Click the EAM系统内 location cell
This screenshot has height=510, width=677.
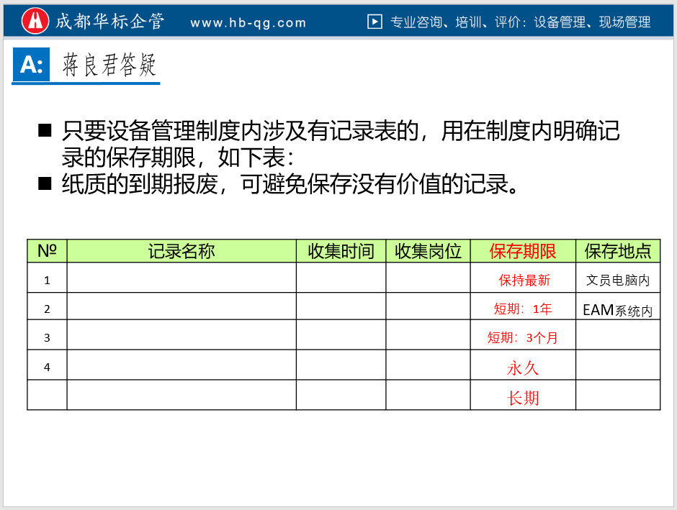click(x=618, y=310)
